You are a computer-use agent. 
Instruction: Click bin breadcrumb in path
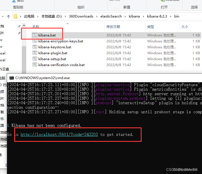tap(177, 16)
